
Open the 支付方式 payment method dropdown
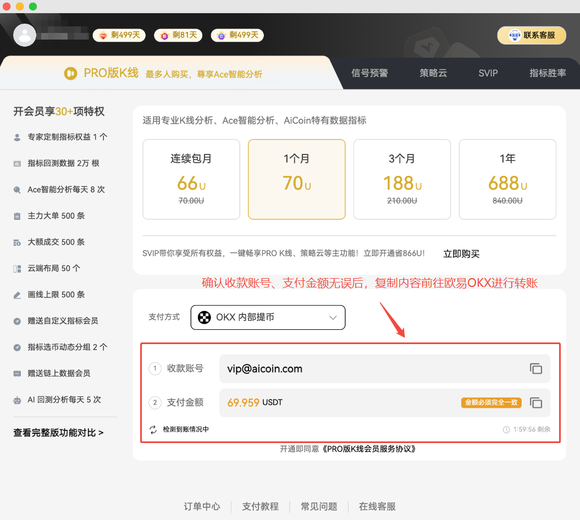click(268, 317)
